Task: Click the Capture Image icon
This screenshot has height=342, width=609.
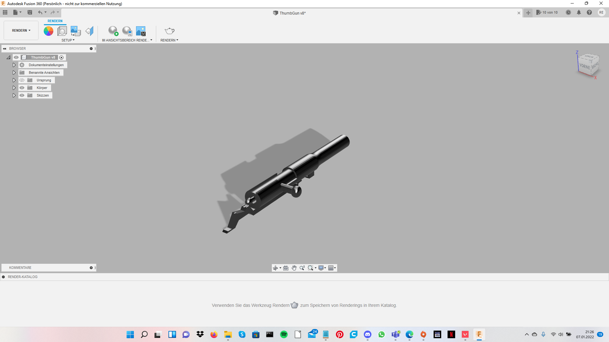Action: coord(141,31)
